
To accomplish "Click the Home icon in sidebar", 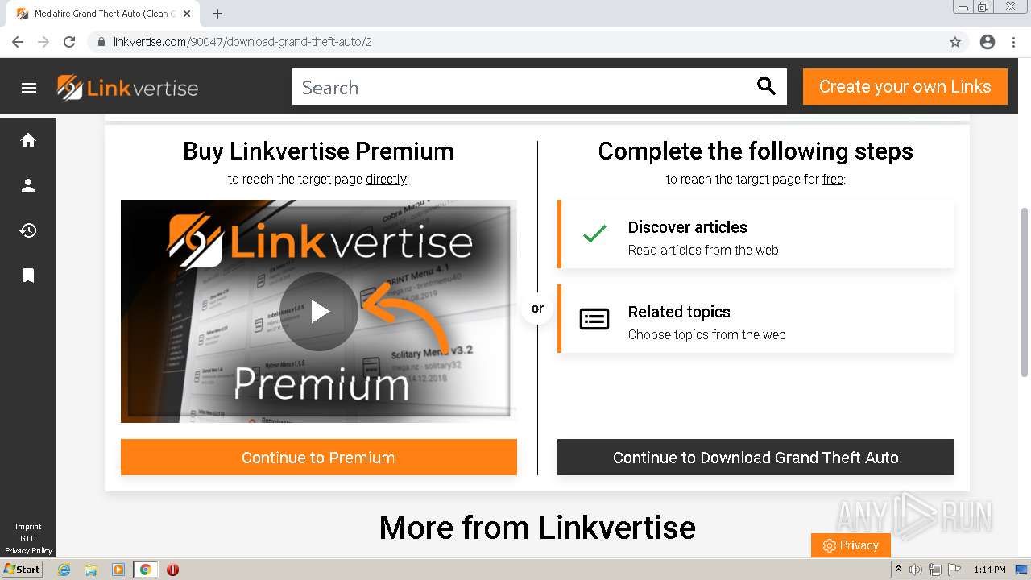I will click(x=28, y=140).
